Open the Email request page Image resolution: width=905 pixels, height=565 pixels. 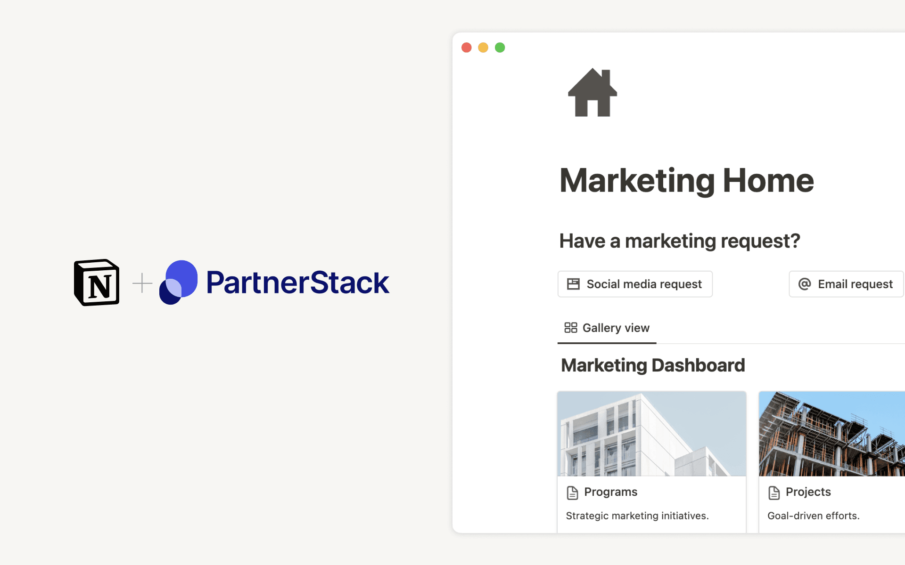(x=846, y=284)
